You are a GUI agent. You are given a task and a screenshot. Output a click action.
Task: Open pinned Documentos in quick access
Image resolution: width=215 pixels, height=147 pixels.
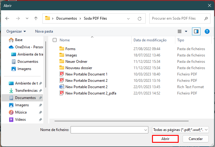point(22,98)
